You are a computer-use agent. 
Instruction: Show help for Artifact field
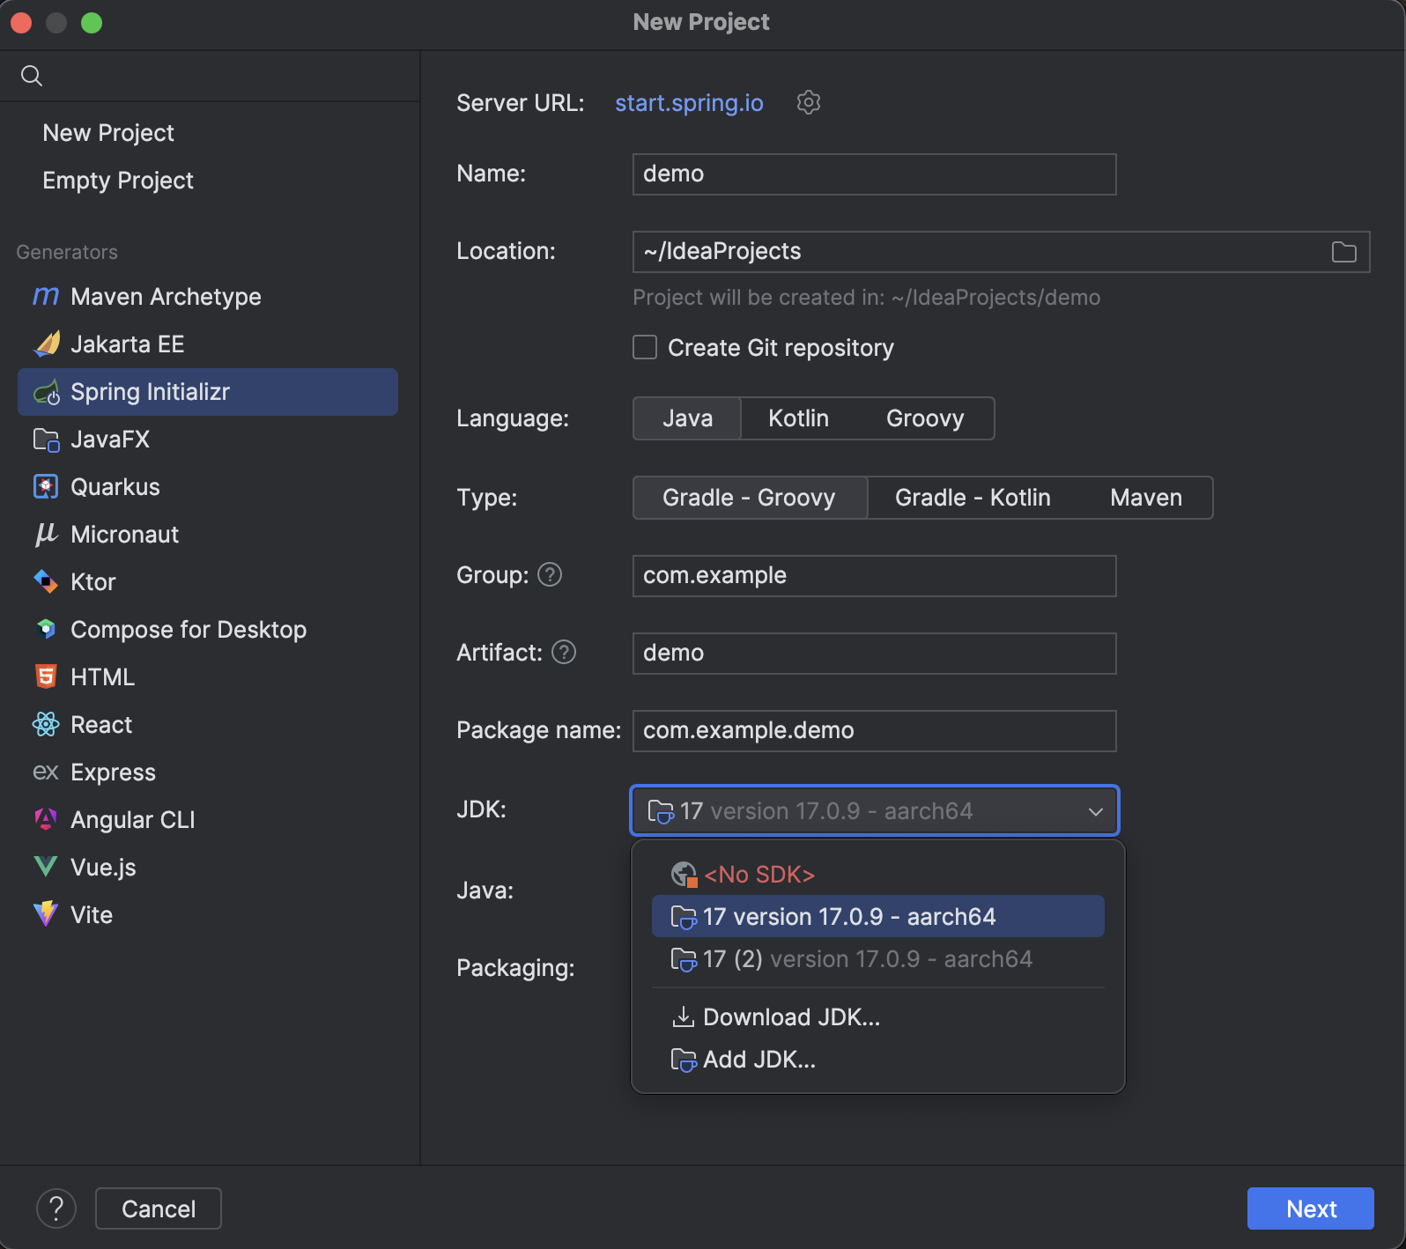pyautogui.click(x=564, y=653)
